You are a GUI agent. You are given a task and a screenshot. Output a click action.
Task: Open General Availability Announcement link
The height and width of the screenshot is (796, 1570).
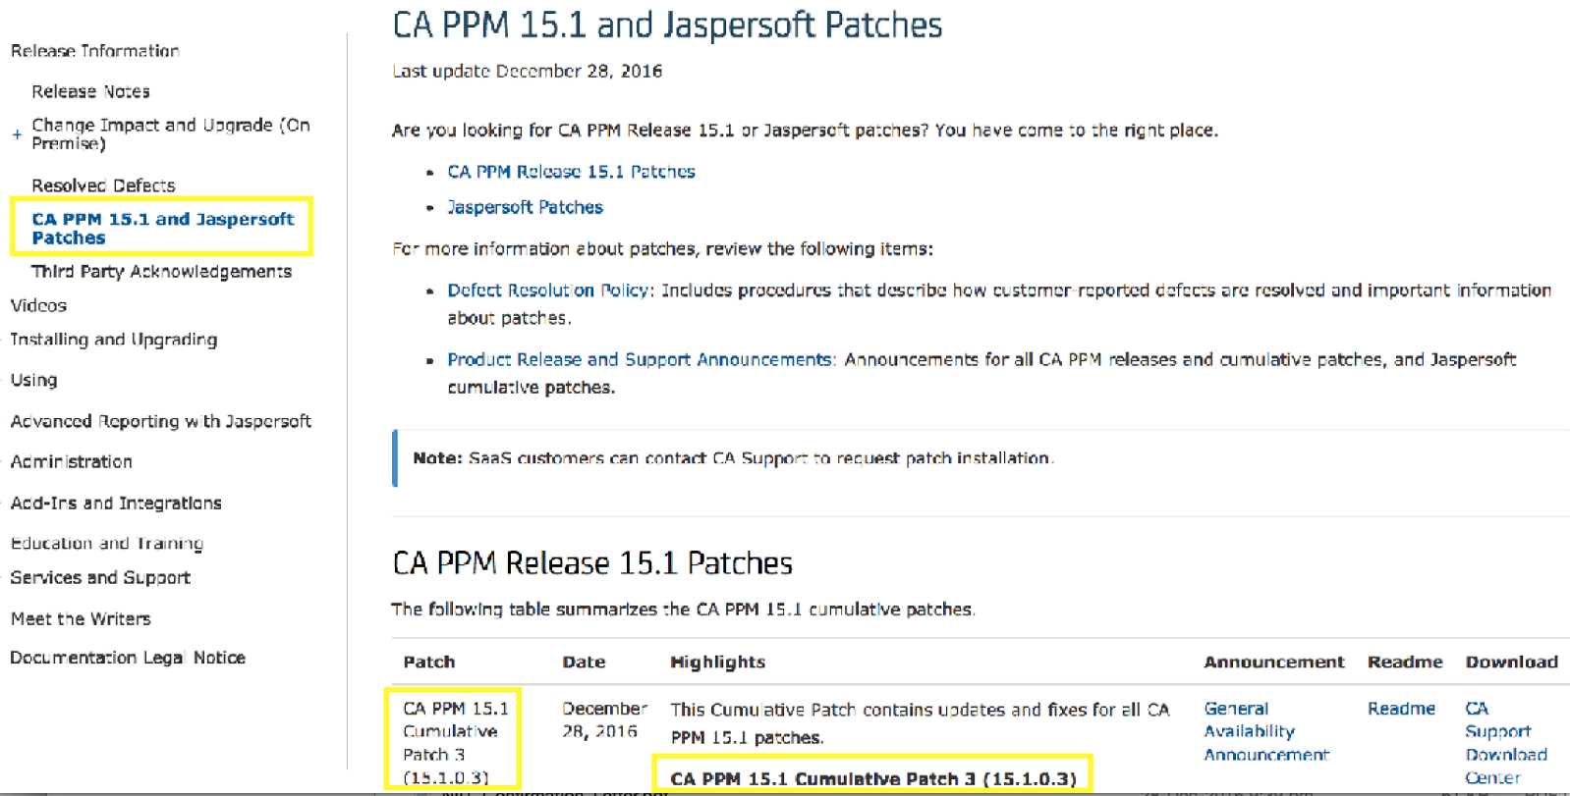pyautogui.click(x=1266, y=731)
